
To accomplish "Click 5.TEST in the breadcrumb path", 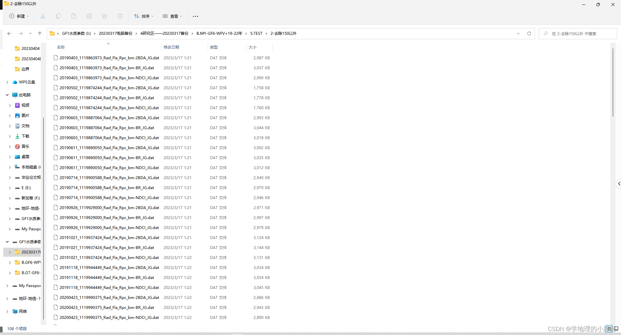I will pos(256,33).
